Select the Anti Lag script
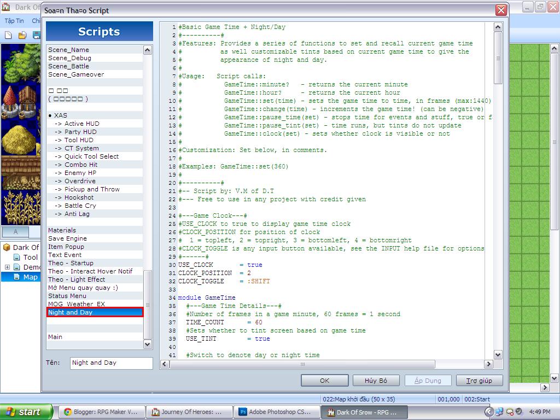 (x=95, y=214)
